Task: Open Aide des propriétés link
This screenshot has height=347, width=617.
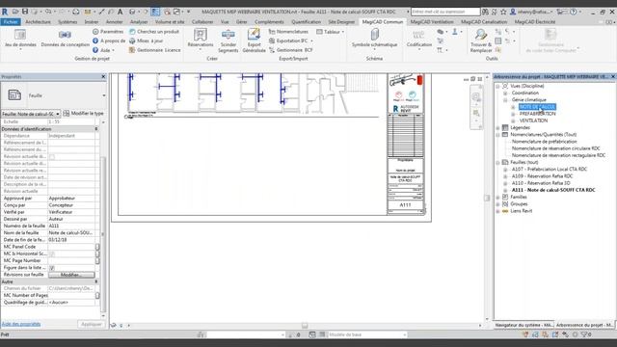Action: [x=21, y=324]
